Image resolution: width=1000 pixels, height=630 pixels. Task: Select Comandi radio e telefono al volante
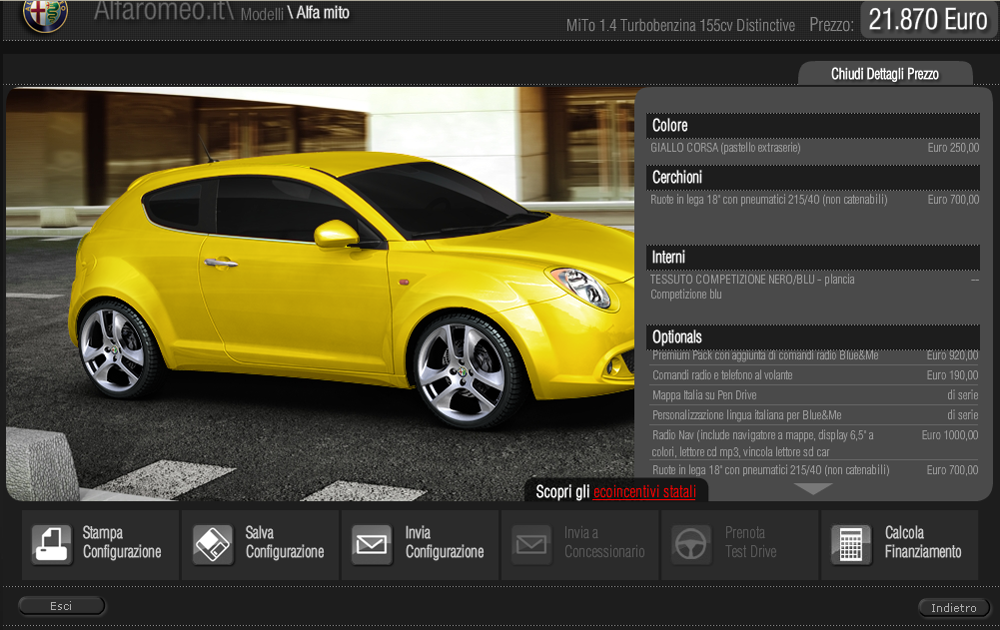(x=814, y=375)
